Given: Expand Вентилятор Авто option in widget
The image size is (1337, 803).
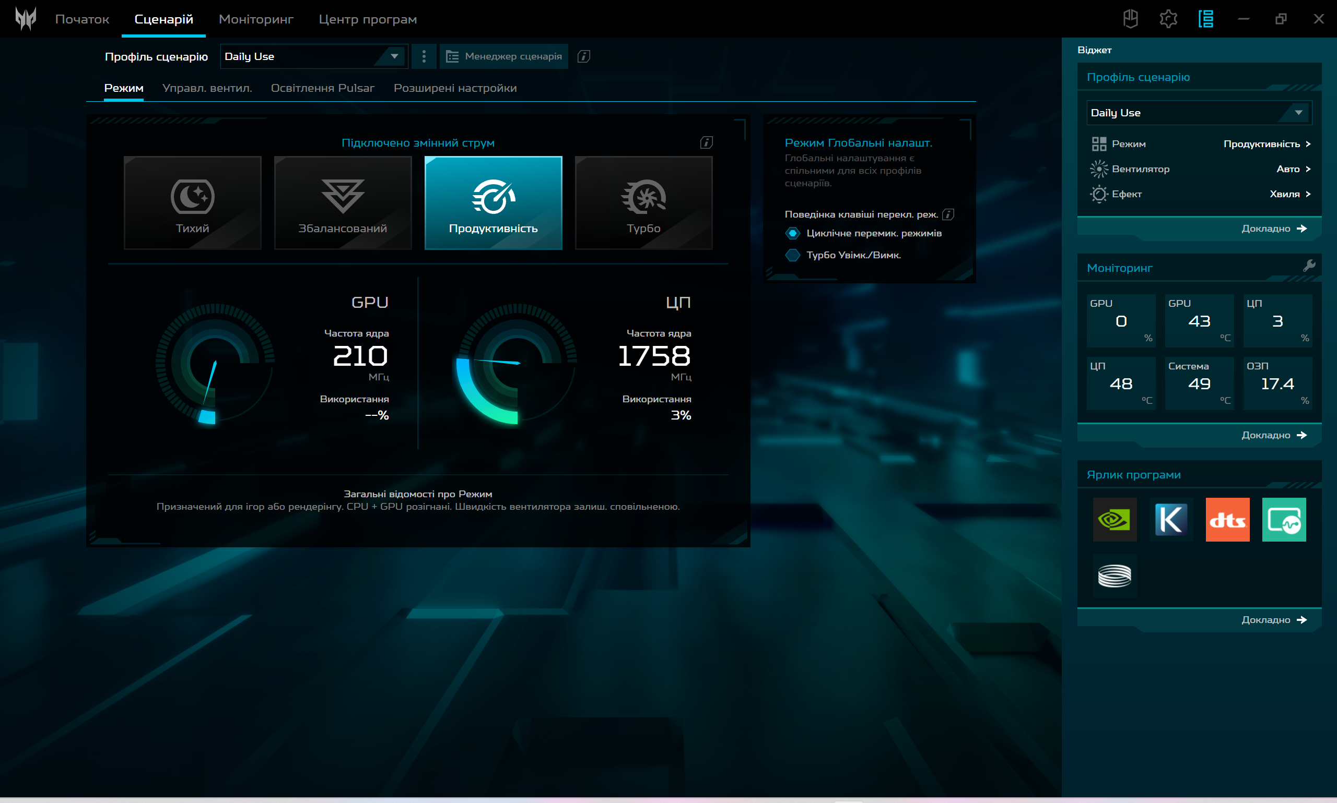Looking at the screenshot, I should click(1292, 169).
